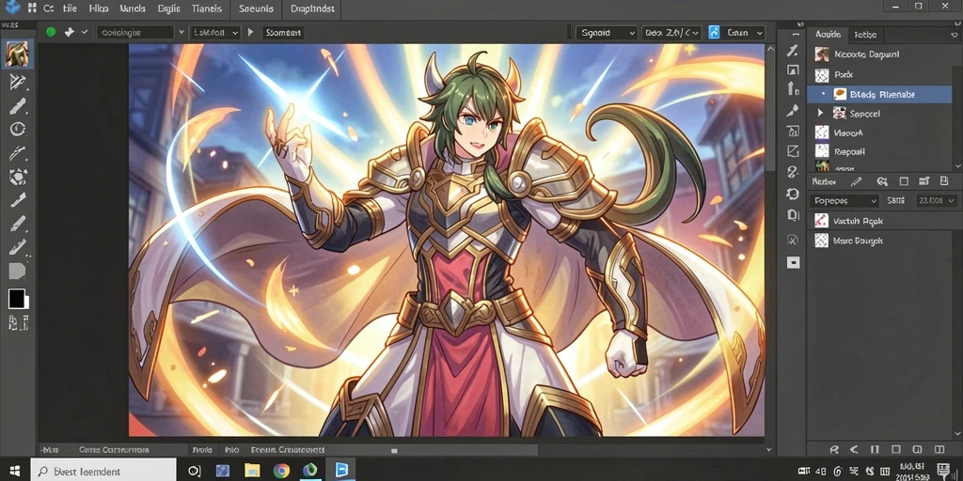This screenshot has width=963, height=481.
Task: Open Chrome from the Windows taskbar
Action: (x=281, y=471)
